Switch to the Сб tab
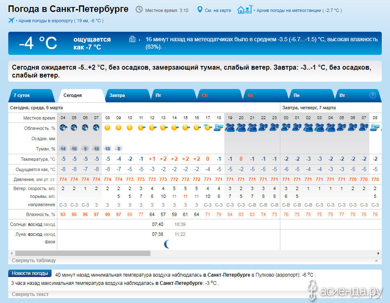 coord(220,96)
